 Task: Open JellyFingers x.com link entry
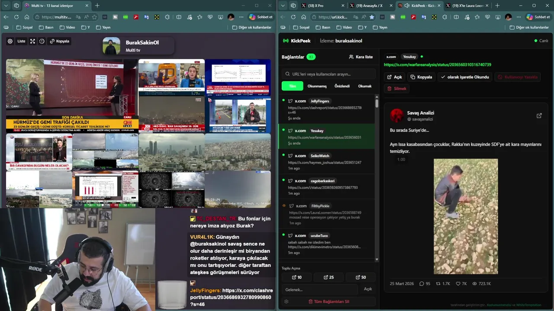[326, 109]
